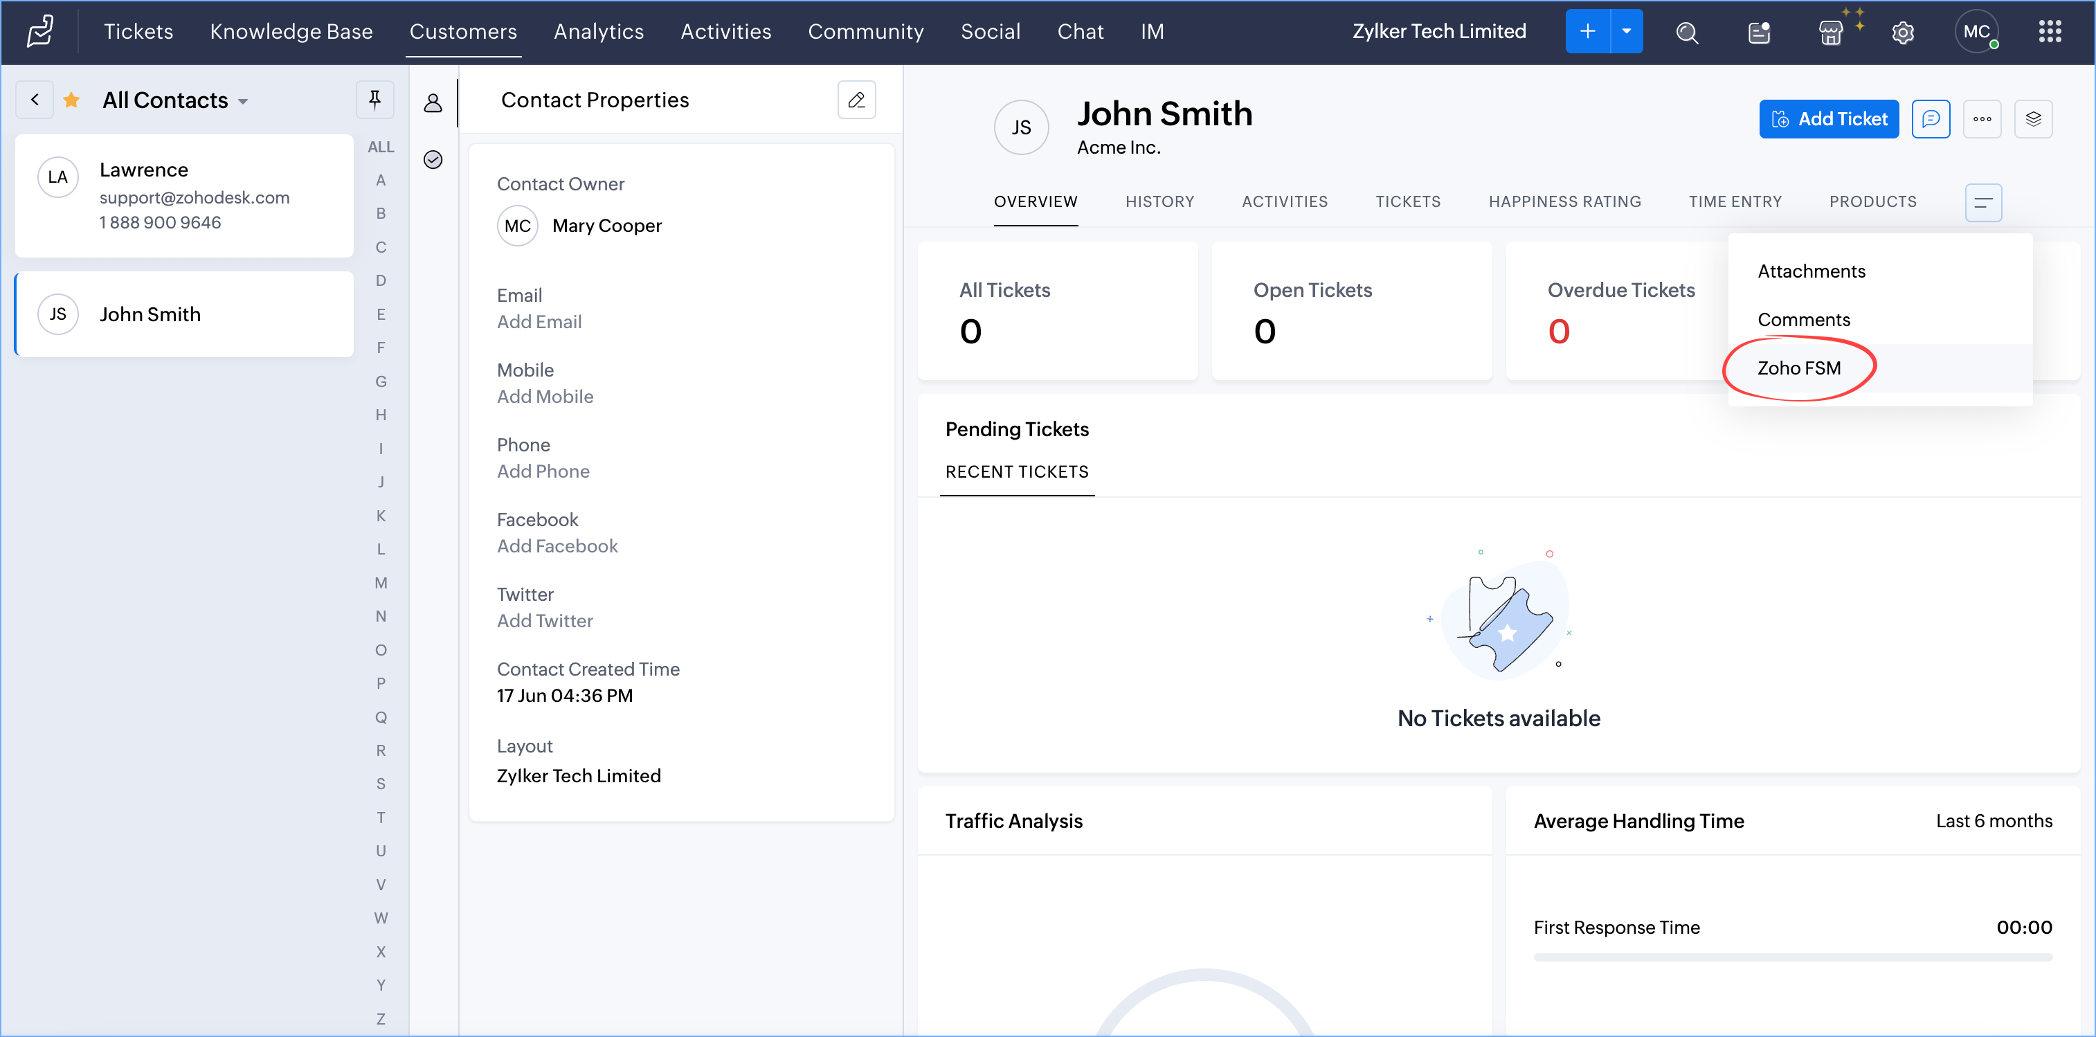2096x1037 pixels.
Task: Click the search magnifier icon
Action: [1687, 33]
